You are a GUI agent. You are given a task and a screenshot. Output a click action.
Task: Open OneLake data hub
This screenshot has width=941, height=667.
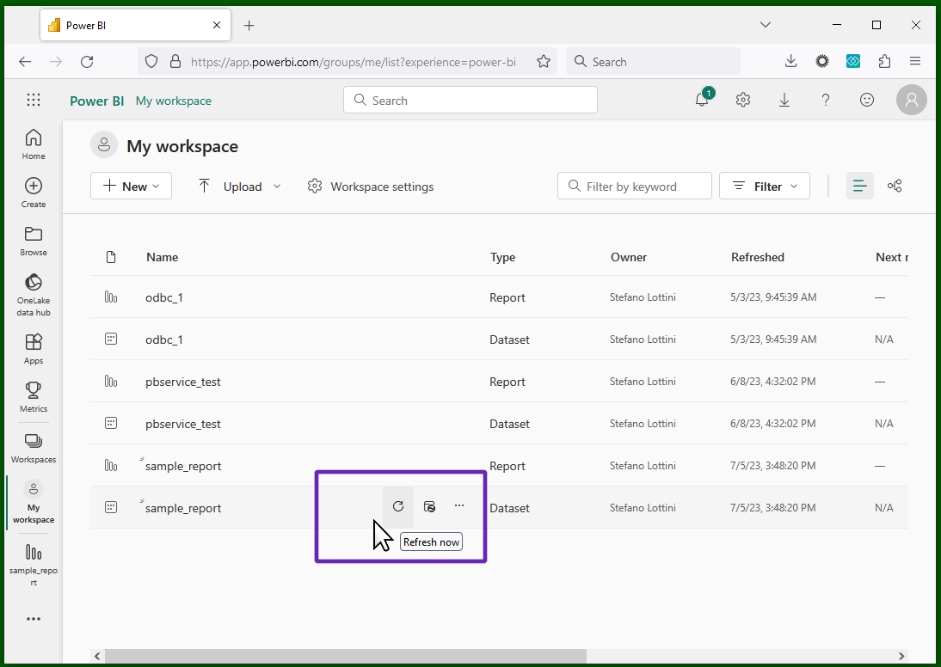[34, 295]
